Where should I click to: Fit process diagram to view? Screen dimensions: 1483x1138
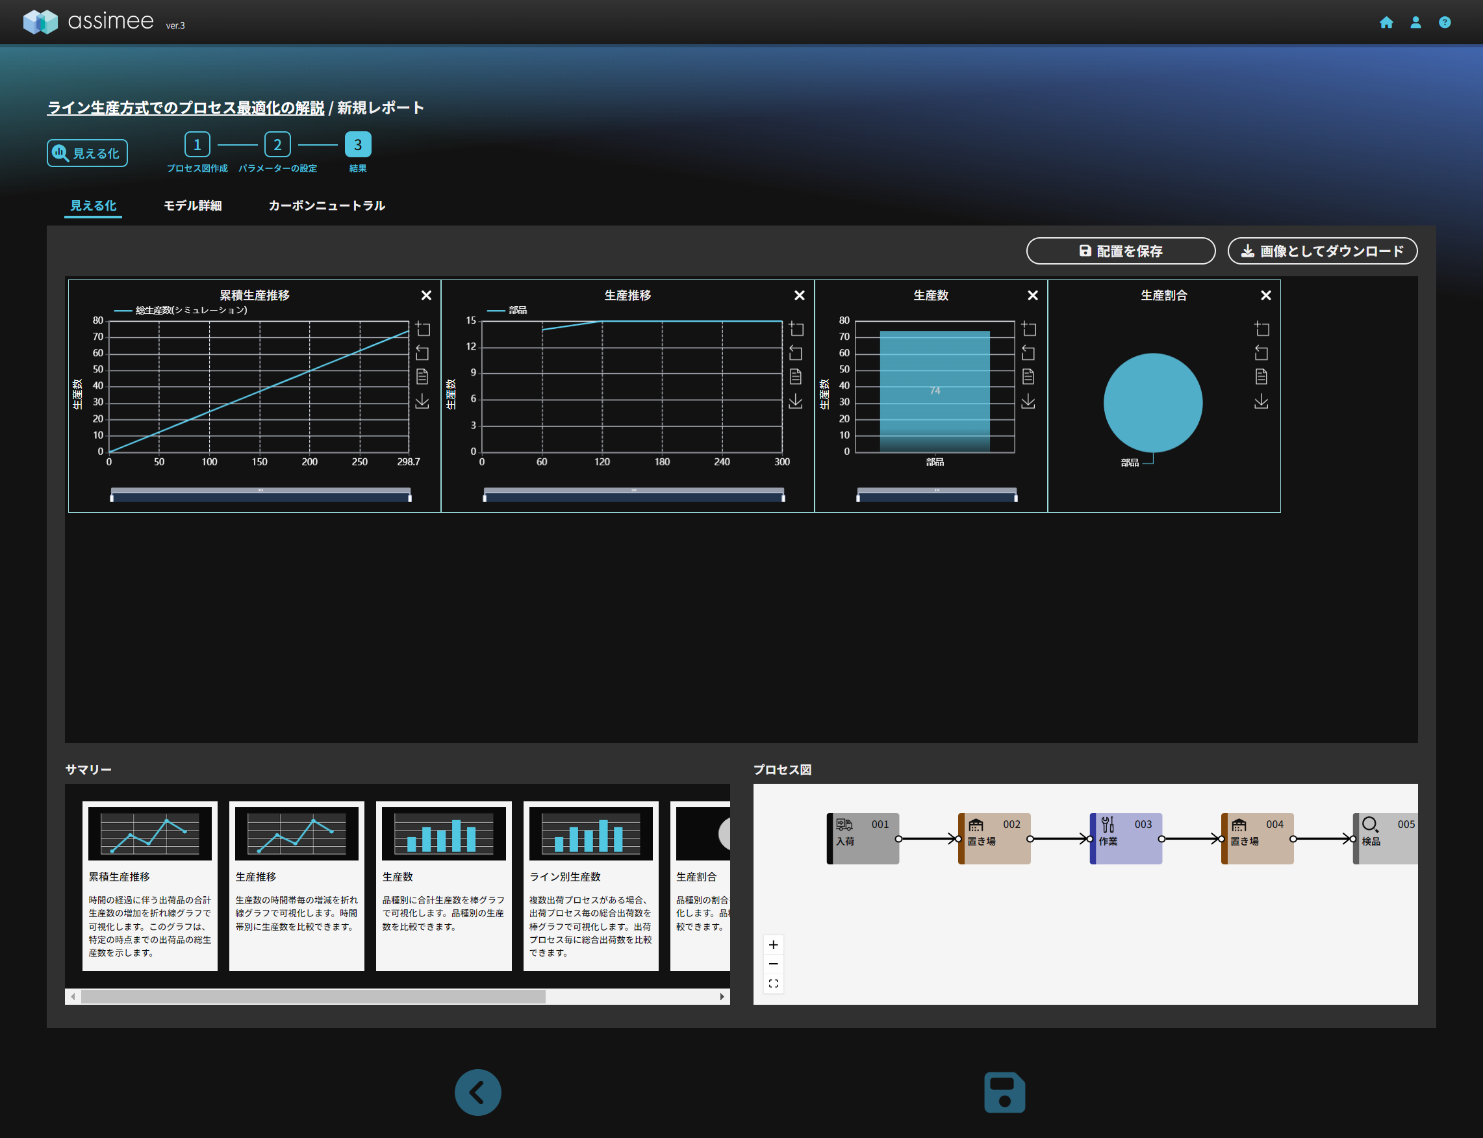tap(773, 983)
